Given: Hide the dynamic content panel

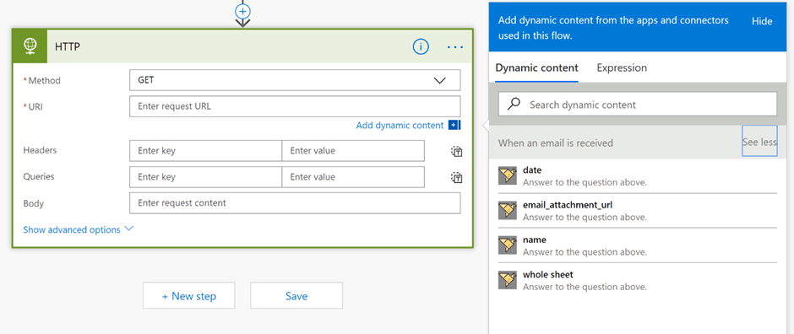Looking at the screenshot, I should (x=762, y=21).
